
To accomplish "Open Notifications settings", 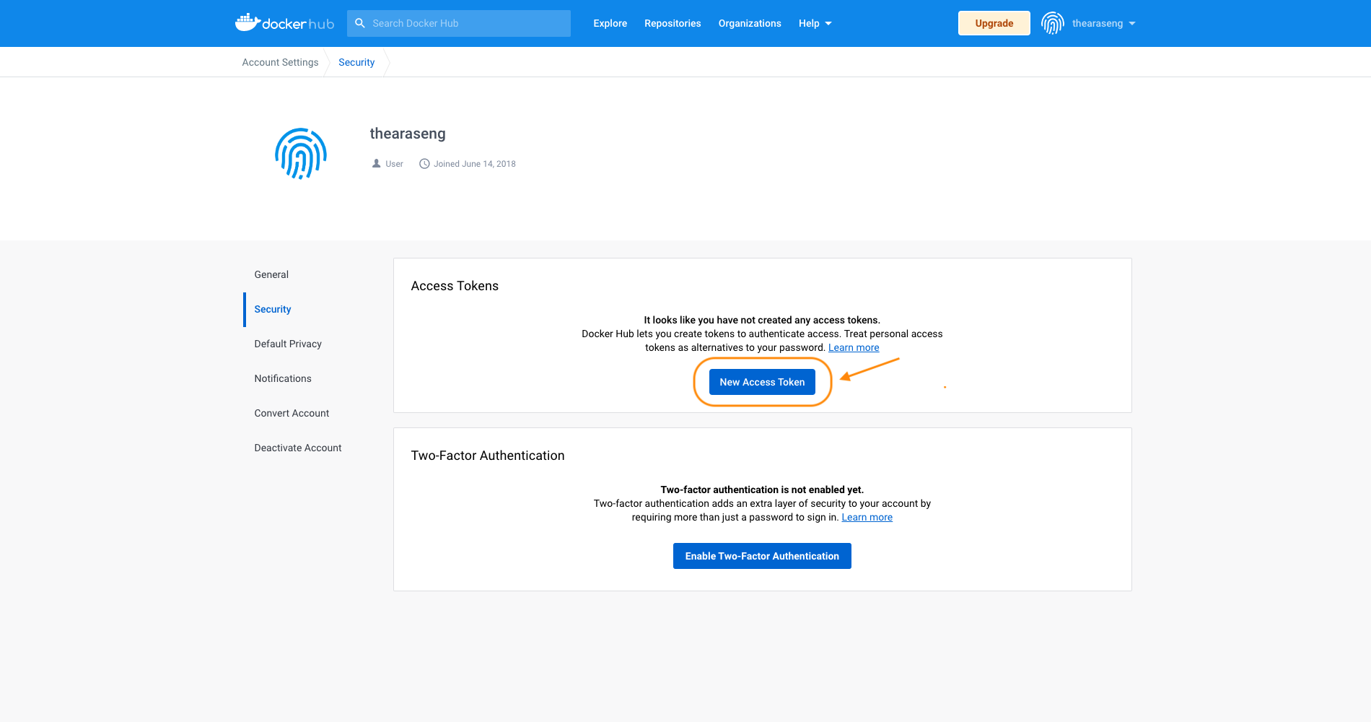I will click(x=283, y=378).
